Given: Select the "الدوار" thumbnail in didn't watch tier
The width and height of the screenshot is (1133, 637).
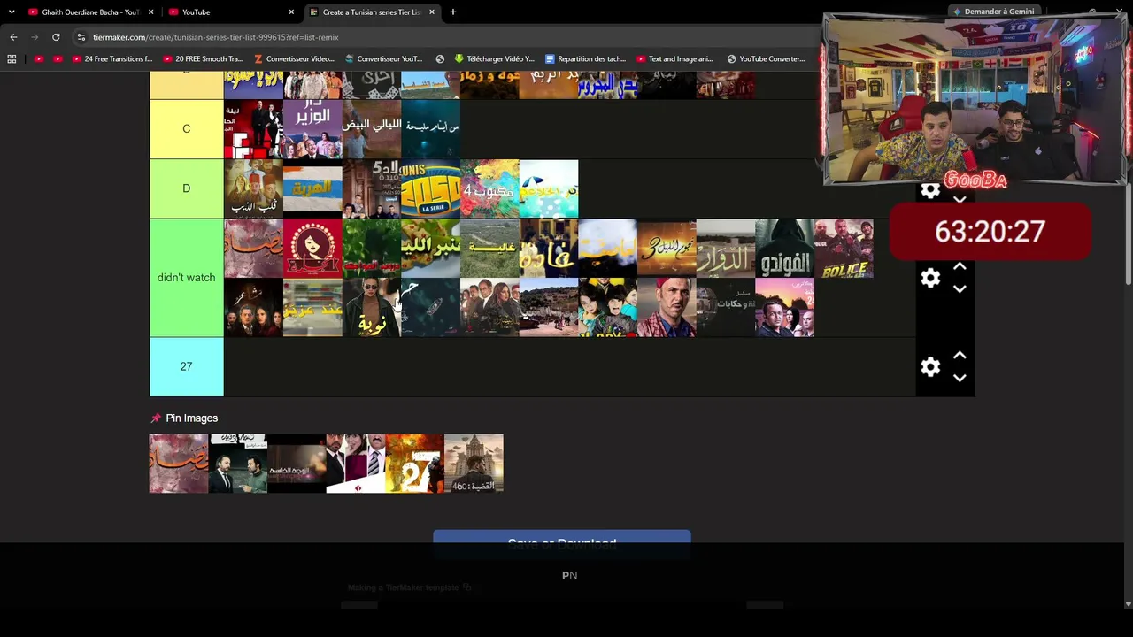Looking at the screenshot, I should coord(726,249).
